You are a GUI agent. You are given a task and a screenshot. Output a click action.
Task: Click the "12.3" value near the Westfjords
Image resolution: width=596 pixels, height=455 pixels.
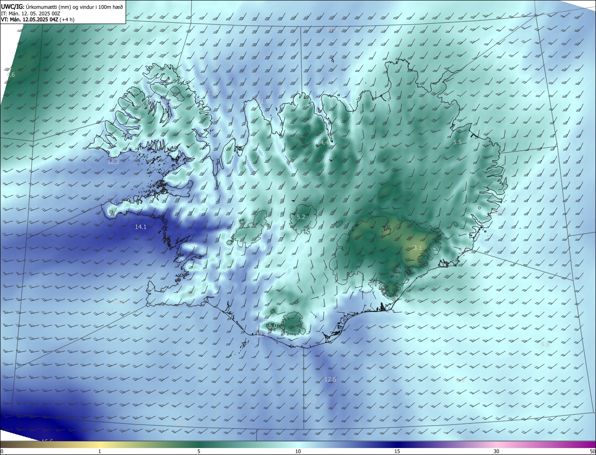pyautogui.click(x=113, y=162)
